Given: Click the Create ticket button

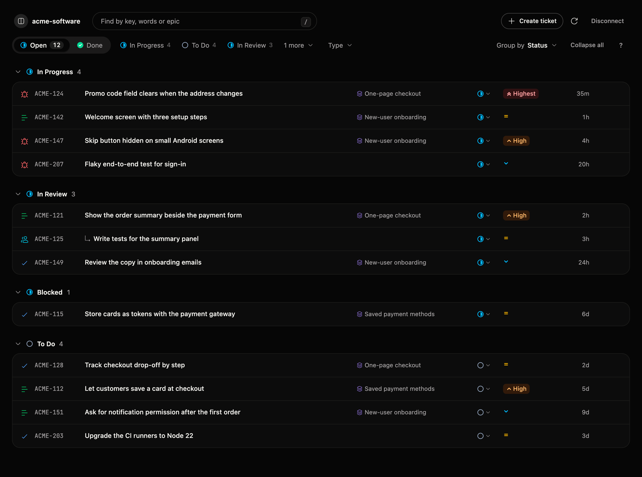Looking at the screenshot, I should tap(532, 21).
